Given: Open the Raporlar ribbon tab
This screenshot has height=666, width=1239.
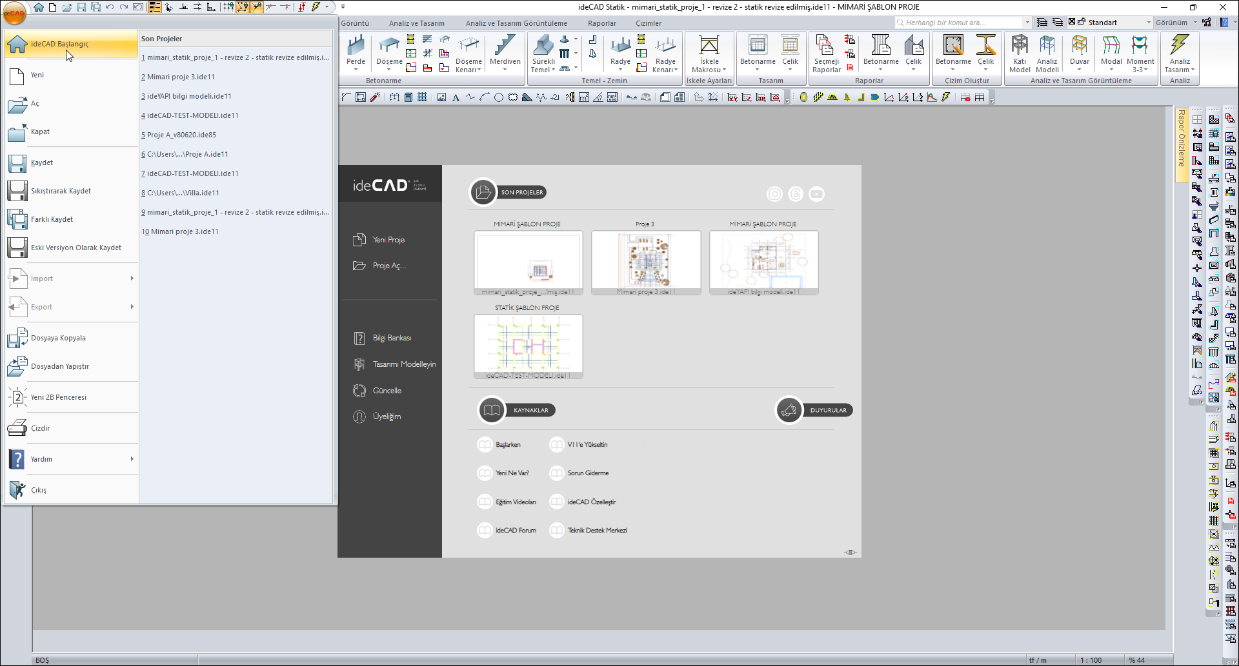Looking at the screenshot, I should [601, 23].
